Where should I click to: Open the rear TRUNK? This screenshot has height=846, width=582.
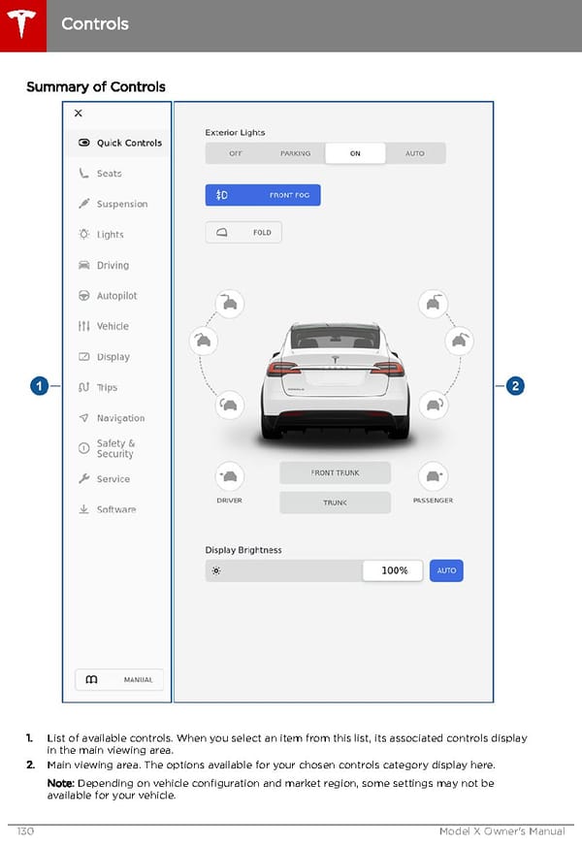(335, 503)
